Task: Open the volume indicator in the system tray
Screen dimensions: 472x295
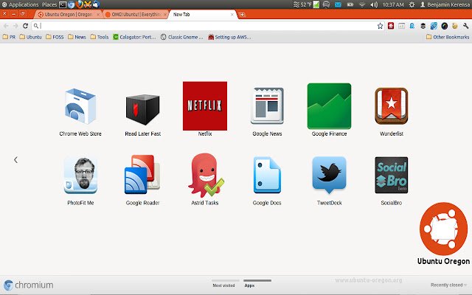Action: pos(374,4)
